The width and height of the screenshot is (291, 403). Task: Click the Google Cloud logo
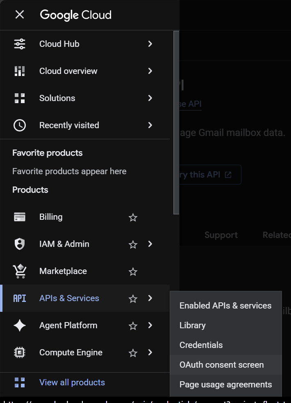pyautogui.click(x=76, y=15)
